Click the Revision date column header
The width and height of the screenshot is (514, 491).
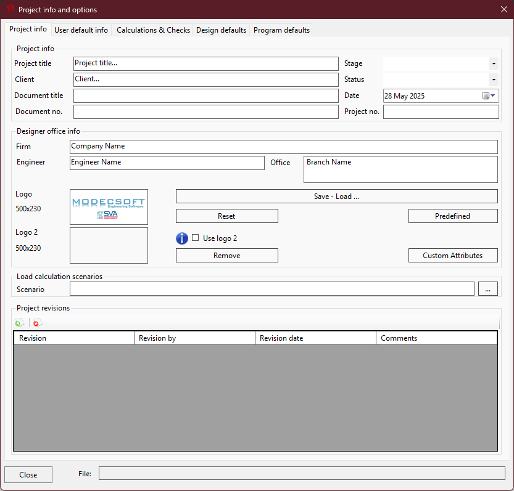(316, 338)
